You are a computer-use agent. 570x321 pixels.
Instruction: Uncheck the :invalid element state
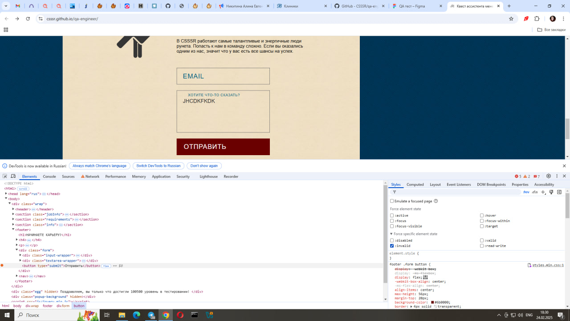click(392, 246)
